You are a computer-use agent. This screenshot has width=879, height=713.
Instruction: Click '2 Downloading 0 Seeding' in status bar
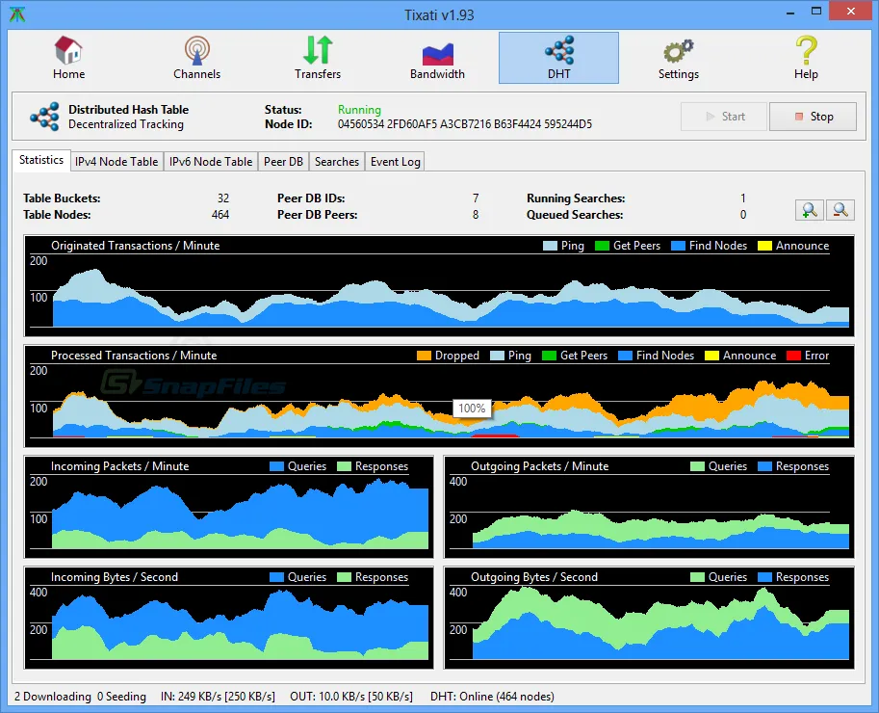pyautogui.click(x=80, y=697)
